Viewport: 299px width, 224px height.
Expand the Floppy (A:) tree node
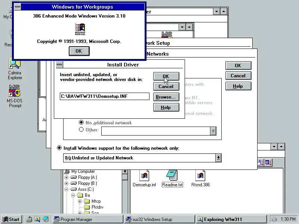coord(67,178)
